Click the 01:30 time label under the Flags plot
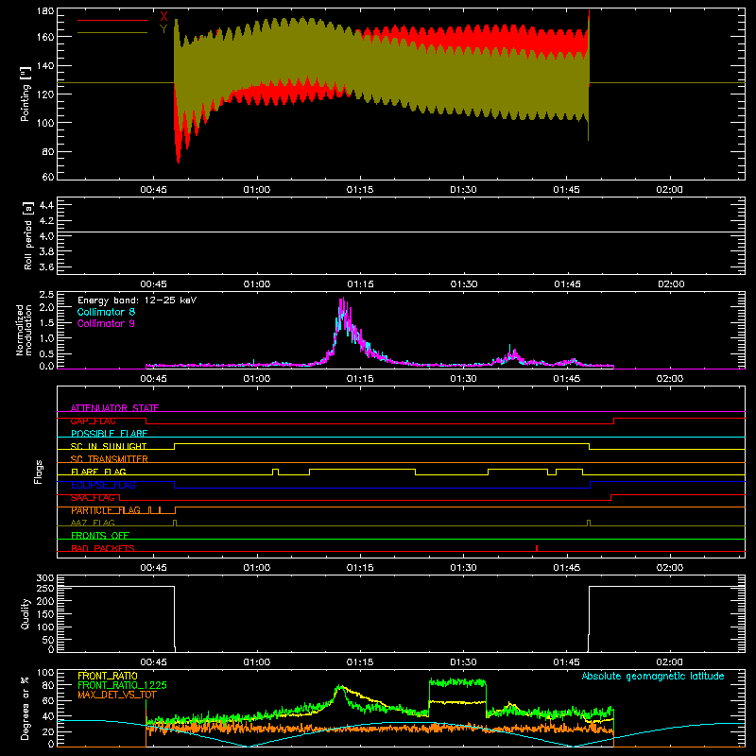Viewport: 756px width, 756px height. (463, 568)
